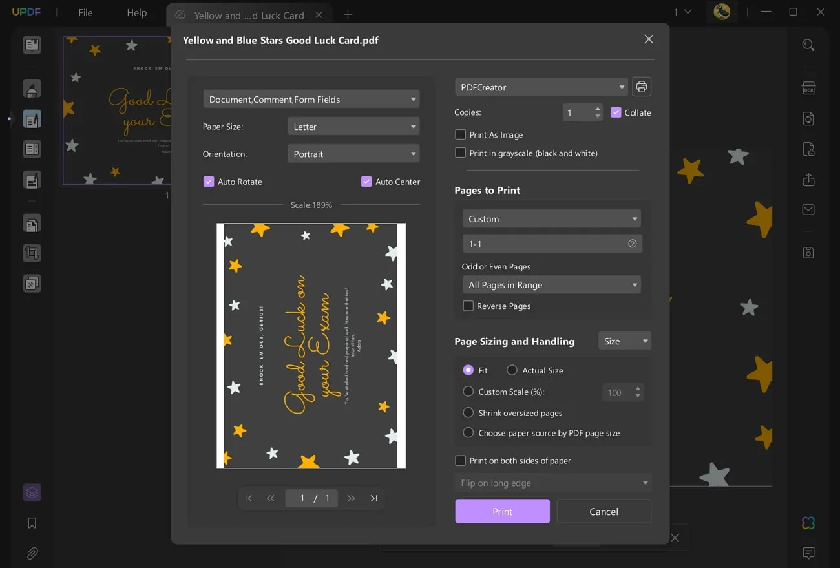The image size is (840, 568).
Task: Open the Organize Pages tool in the sidebar
Action: pos(32,149)
